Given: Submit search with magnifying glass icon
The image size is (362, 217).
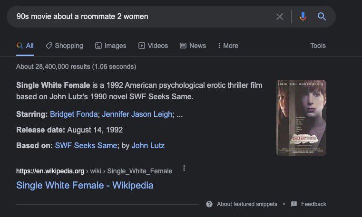Looking at the screenshot, I should (x=322, y=17).
